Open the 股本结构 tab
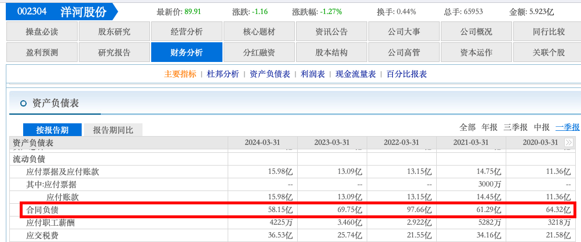 331,52
